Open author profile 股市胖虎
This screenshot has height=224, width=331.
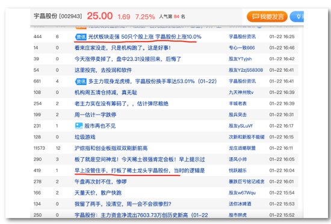238,215
